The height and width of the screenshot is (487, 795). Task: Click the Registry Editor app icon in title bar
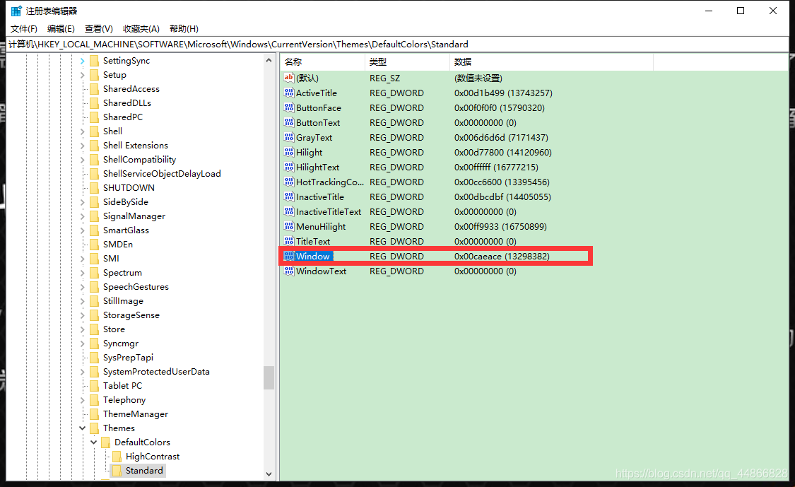(x=16, y=11)
